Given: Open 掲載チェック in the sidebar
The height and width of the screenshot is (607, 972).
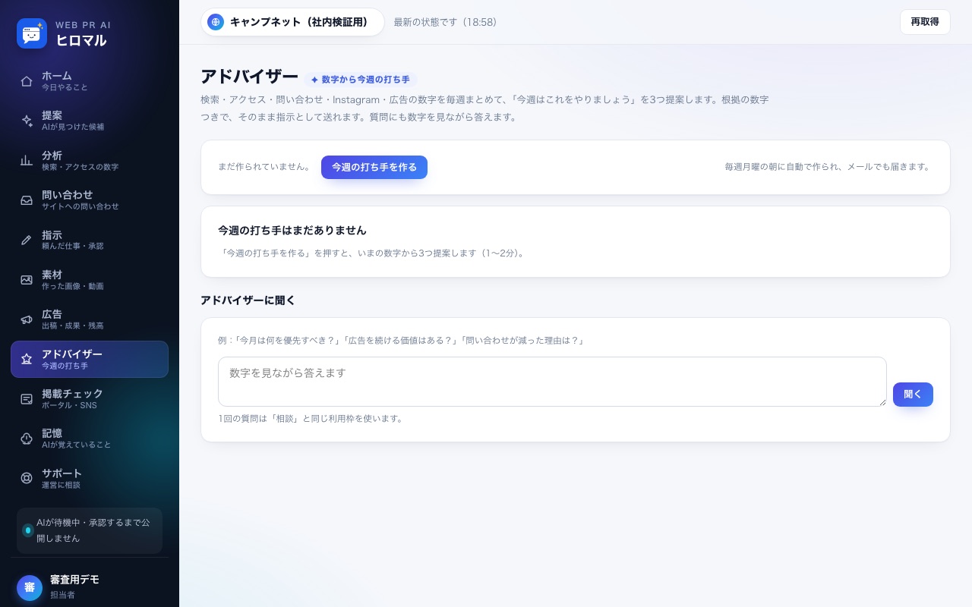Looking at the screenshot, I should 90,398.
